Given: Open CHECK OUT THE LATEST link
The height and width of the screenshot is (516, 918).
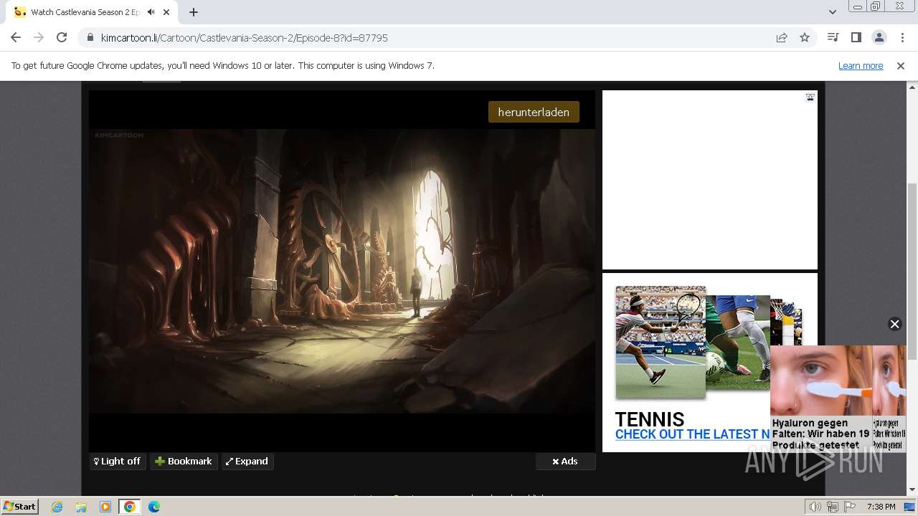Looking at the screenshot, I should (x=692, y=434).
